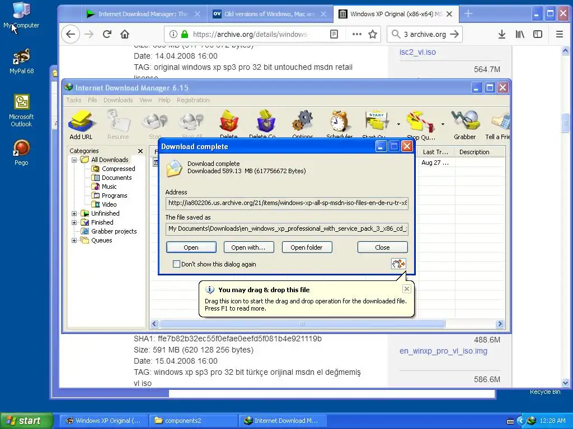The image size is (573, 429).
Task: Open the IDM Registration menu
Action: pyautogui.click(x=193, y=100)
